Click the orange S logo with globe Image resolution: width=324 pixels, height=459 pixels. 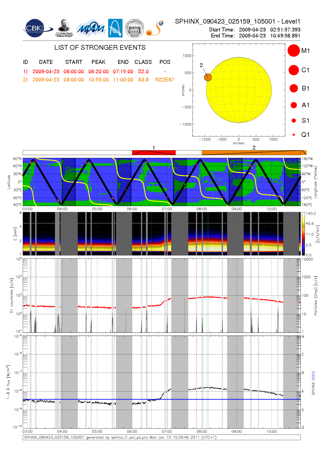coord(155,28)
